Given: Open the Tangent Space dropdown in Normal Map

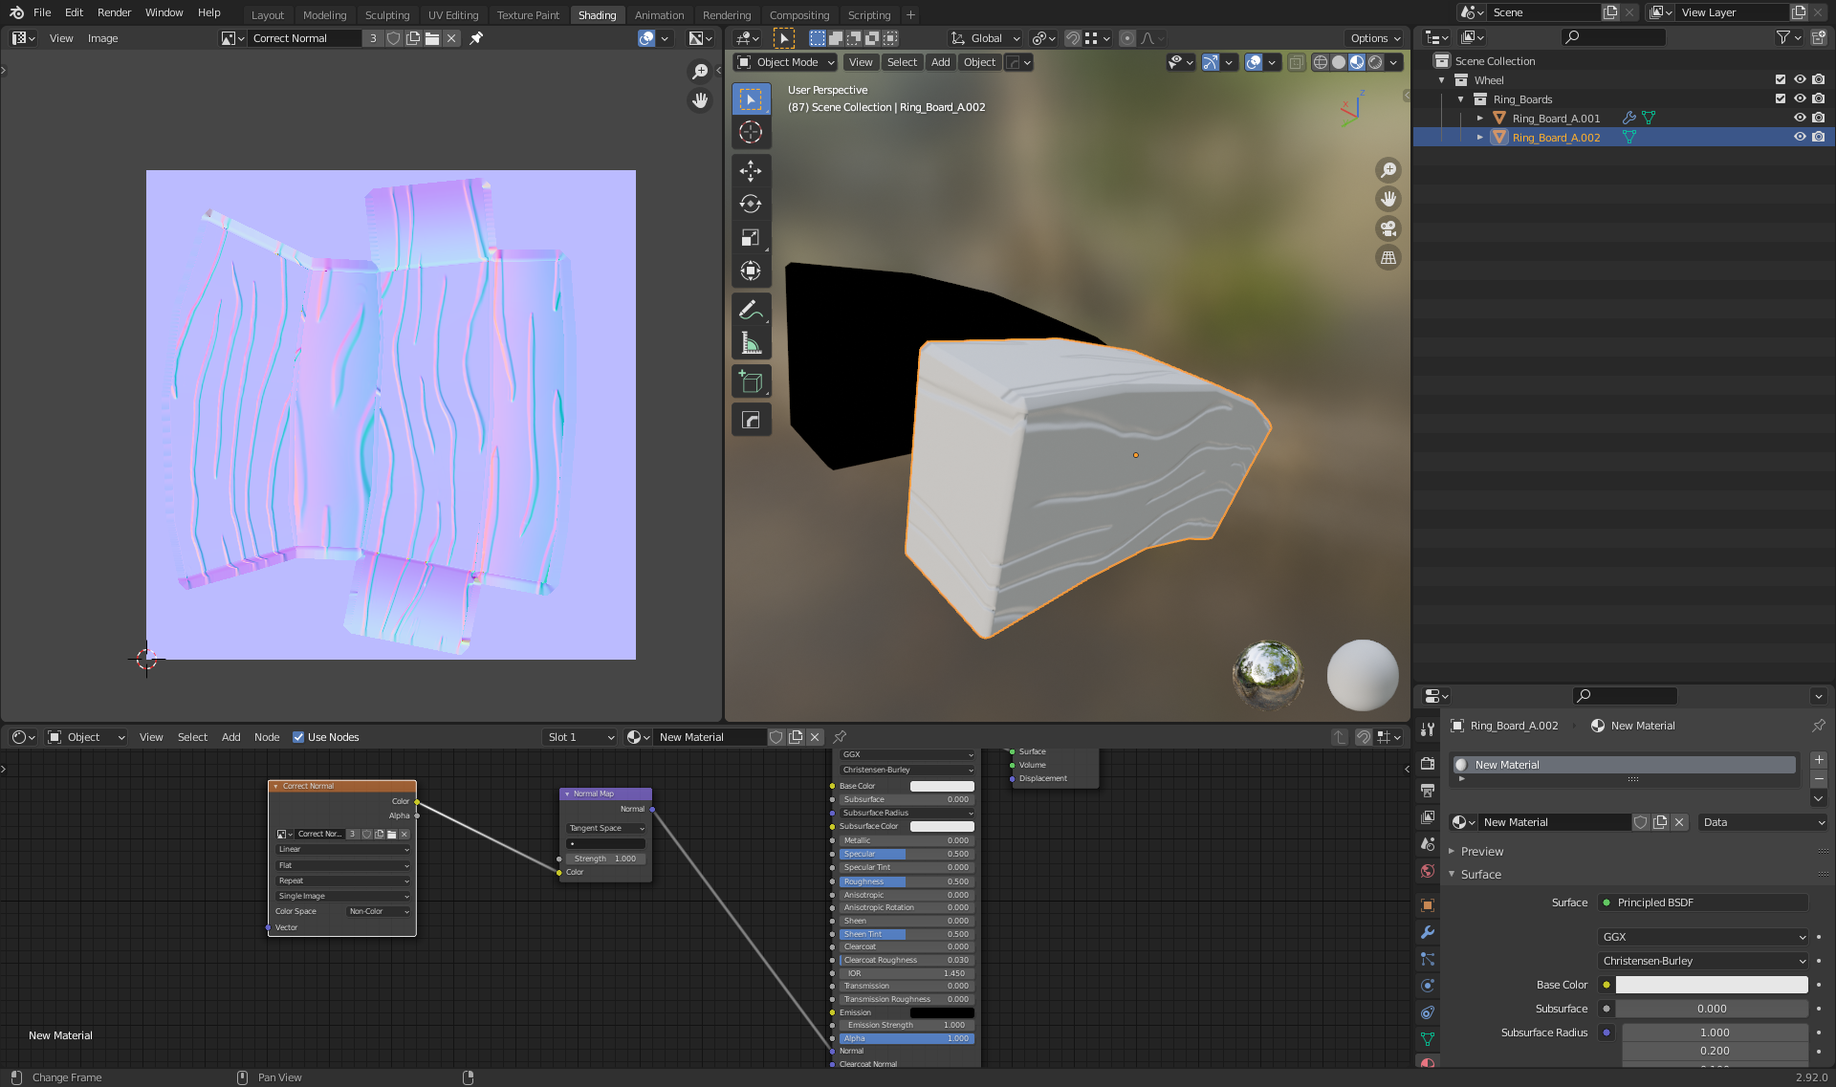Looking at the screenshot, I should point(606,828).
